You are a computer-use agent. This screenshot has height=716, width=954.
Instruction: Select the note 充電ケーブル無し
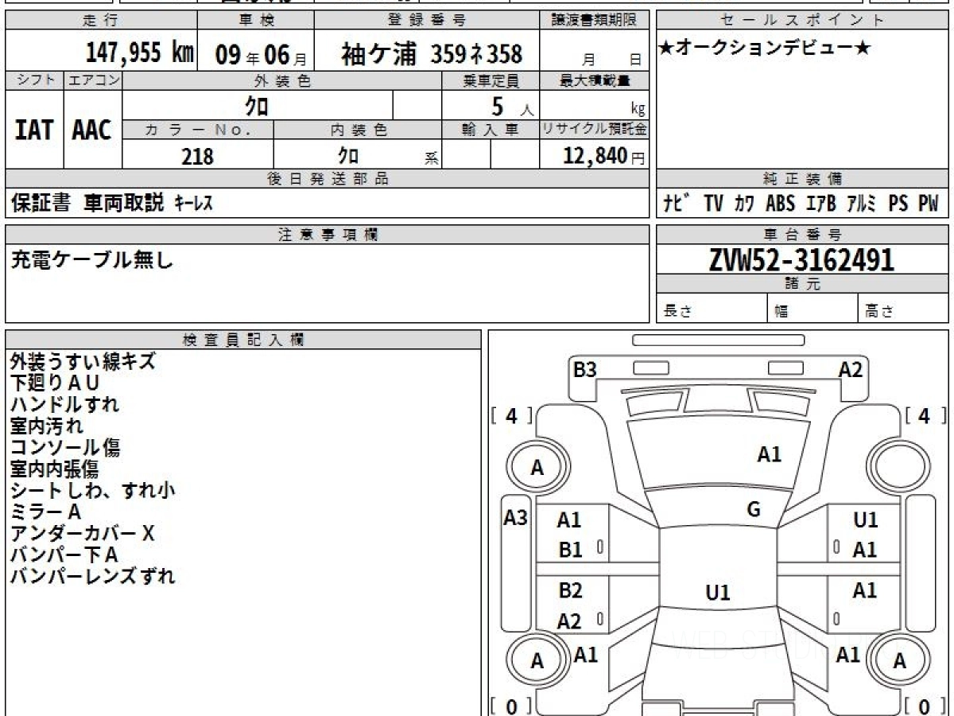point(91,259)
